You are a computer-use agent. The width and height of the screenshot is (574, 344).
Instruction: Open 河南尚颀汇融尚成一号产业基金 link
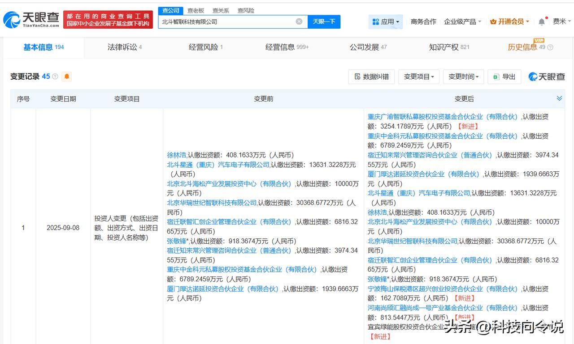click(x=443, y=308)
